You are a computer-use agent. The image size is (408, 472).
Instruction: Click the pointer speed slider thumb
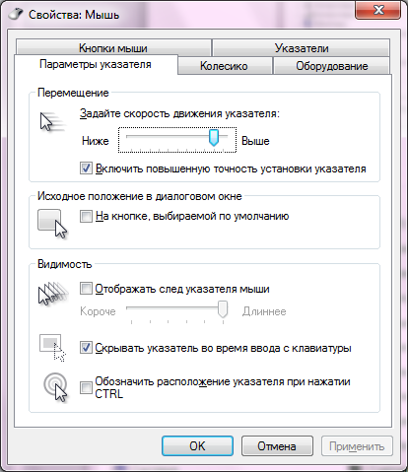(x=214, y=138)
